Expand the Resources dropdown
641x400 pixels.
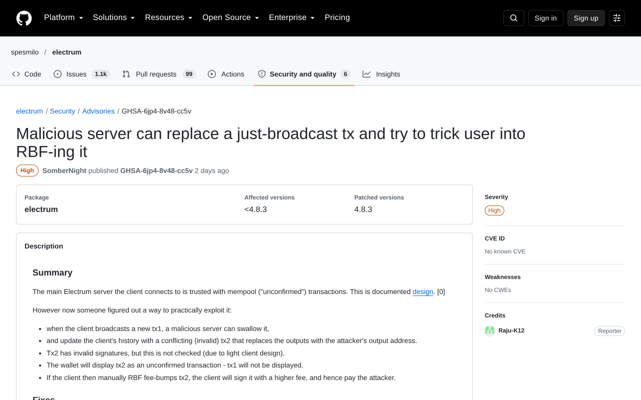[x=169, y=18]
